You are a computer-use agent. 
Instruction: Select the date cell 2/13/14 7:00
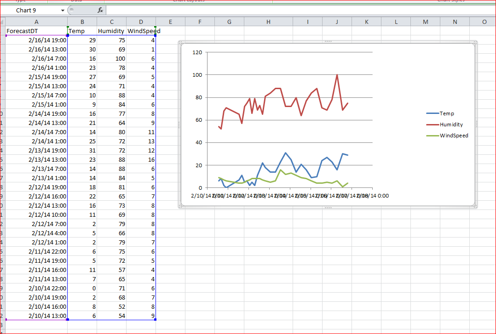(36, 169)
